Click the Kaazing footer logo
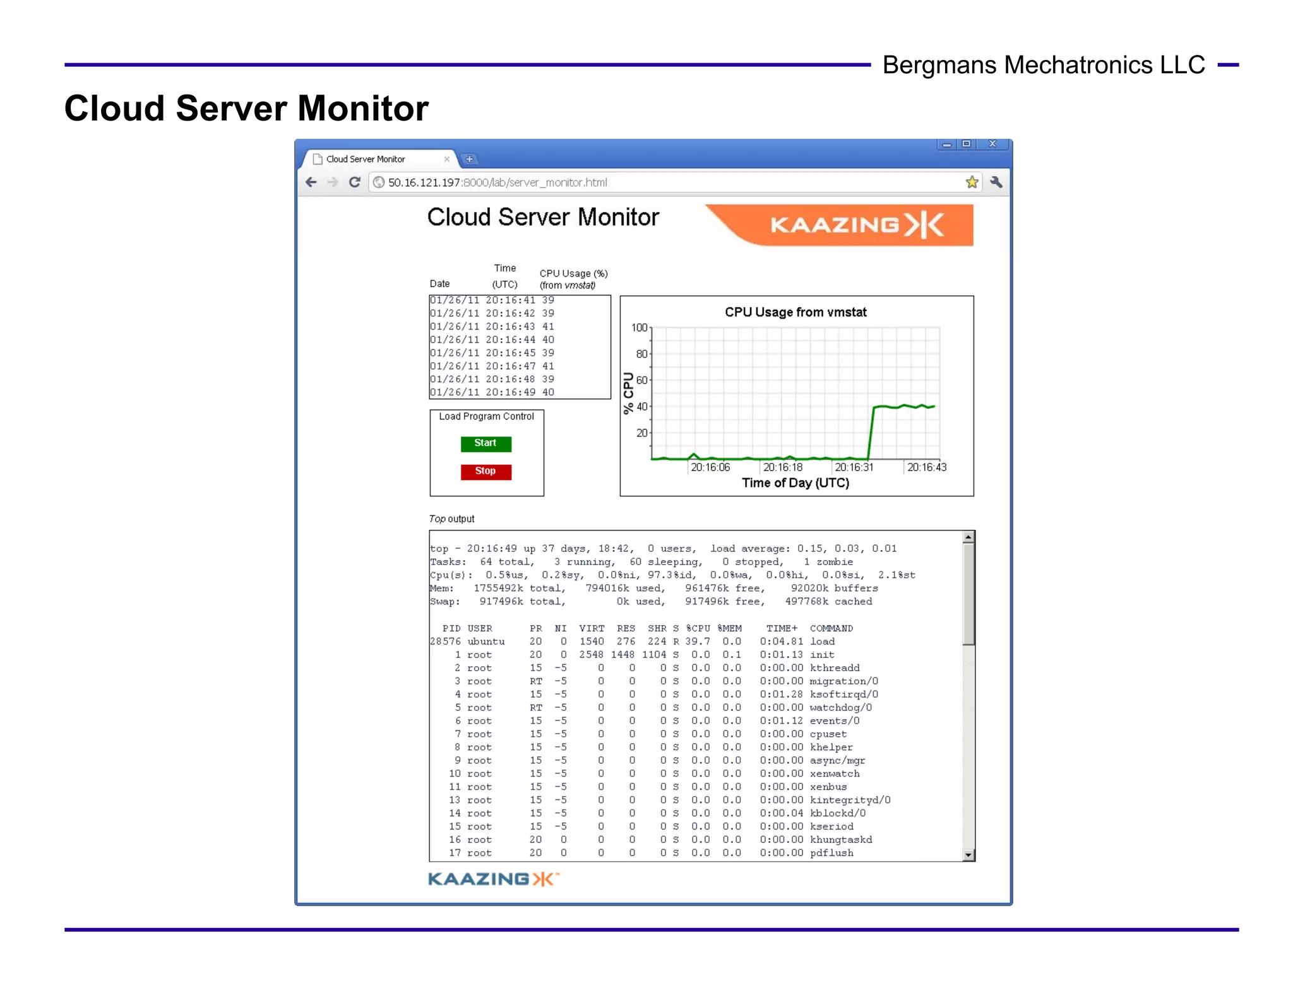1293x998 pixels. pos(493,879)
